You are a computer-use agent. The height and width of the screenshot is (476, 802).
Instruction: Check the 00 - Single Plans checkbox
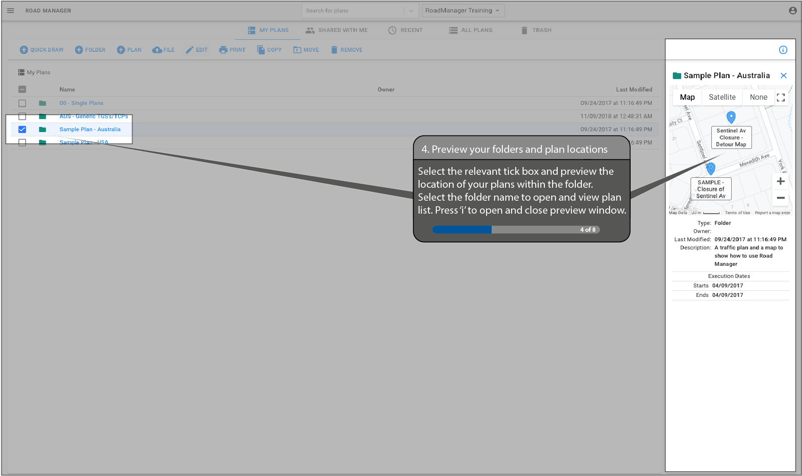pyautogui.click(x=22, y=103)
